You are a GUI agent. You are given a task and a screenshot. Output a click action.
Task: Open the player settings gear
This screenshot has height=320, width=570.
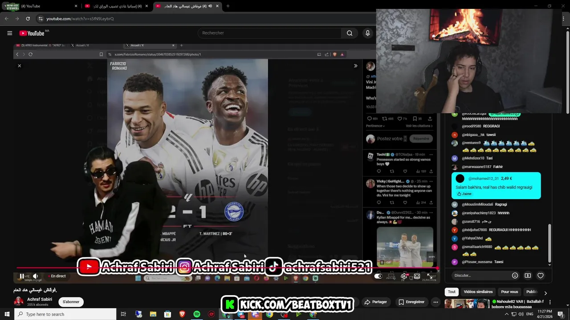(404, 276)
